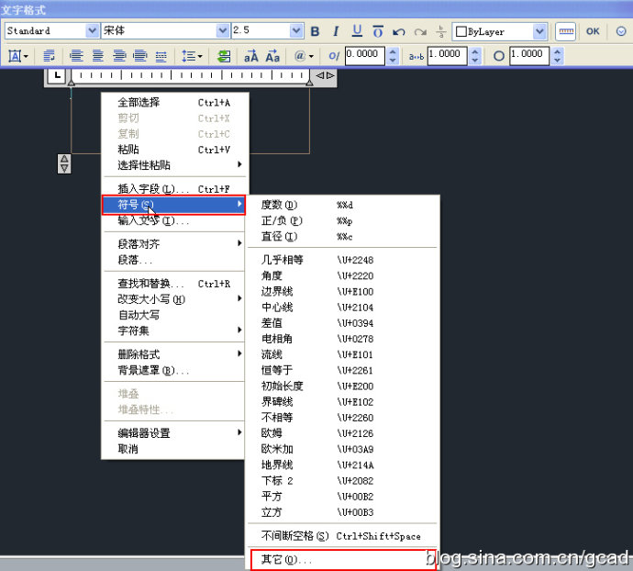Click the OK button

coord(593,31)
